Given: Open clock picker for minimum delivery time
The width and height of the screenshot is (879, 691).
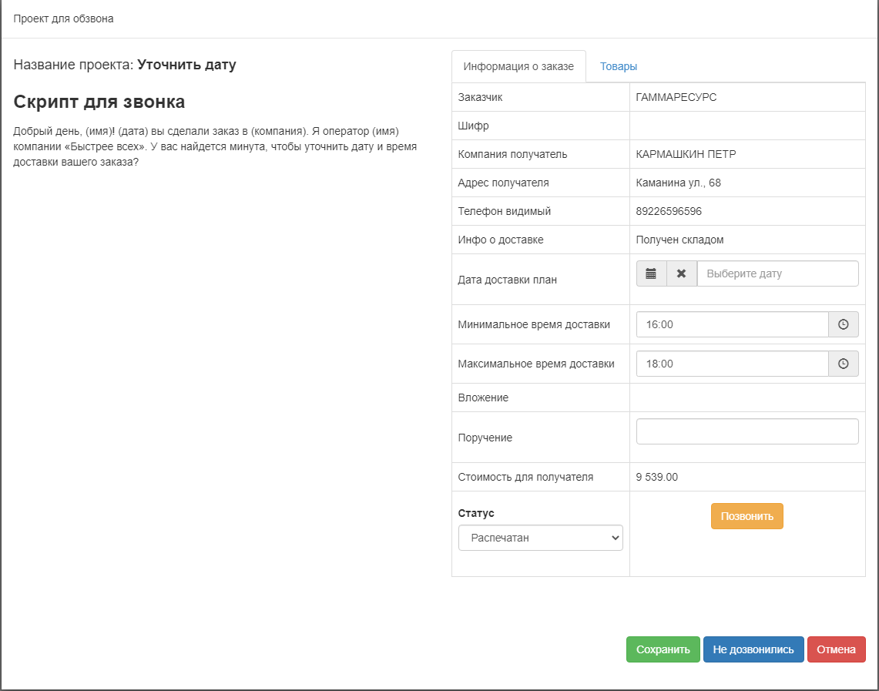Looking at the screenshot, I should pyautogui.click(x=843, y=324).
